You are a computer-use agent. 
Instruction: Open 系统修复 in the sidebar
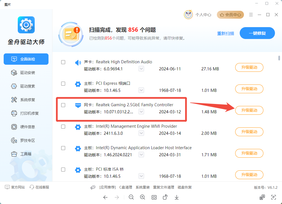[x=26, y=100]
